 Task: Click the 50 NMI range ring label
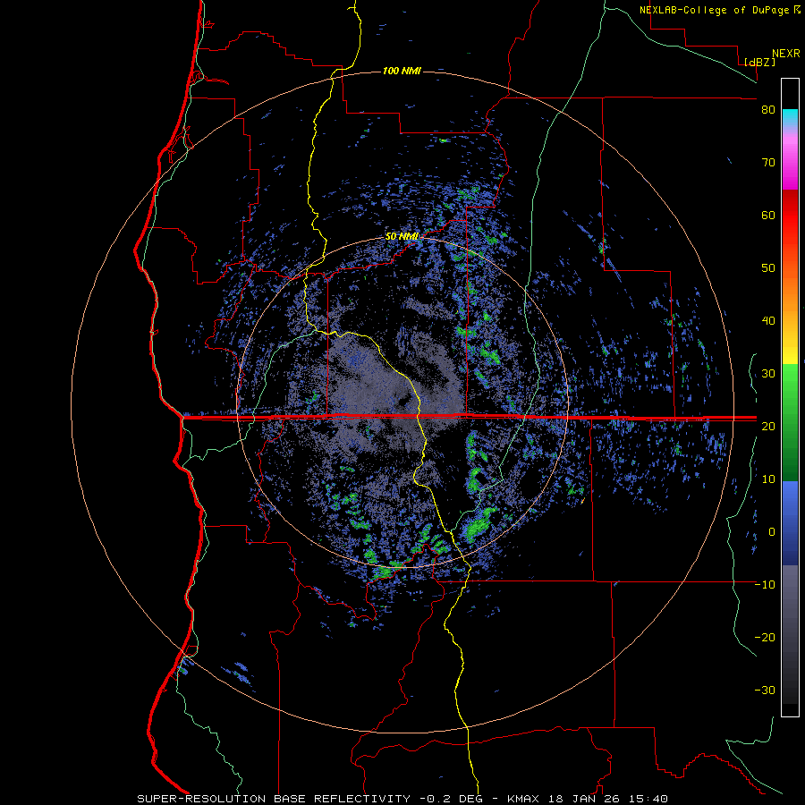[x=402, y=237]
